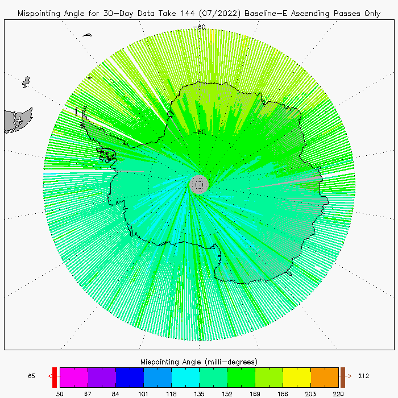Click the mint green colorbar segment
This screenshot has height=398, width=398.
pos(213,377)
